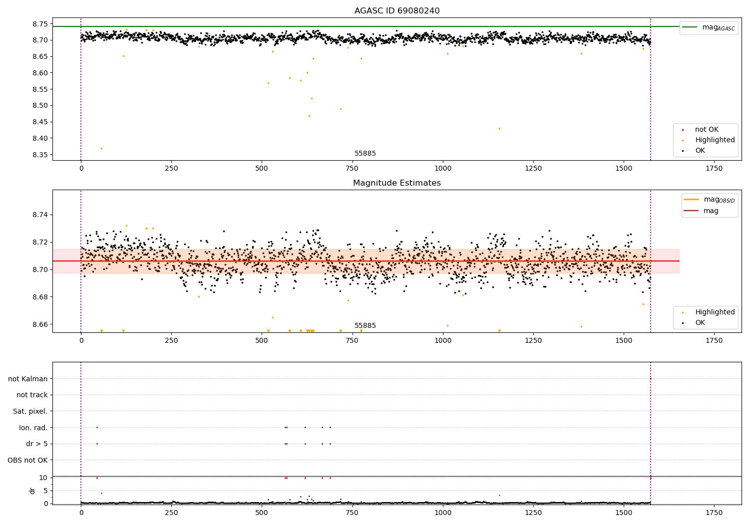
Task: Click the 'Highlighted' marker in middle plot legend
Action: point(683,312)
